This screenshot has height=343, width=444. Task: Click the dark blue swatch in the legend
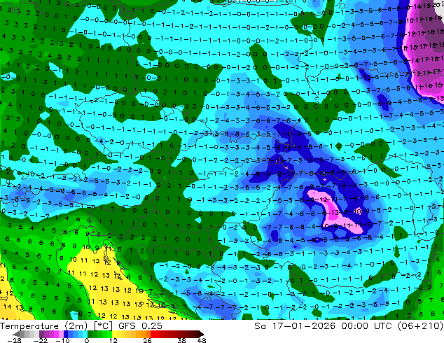pos(66,334)
